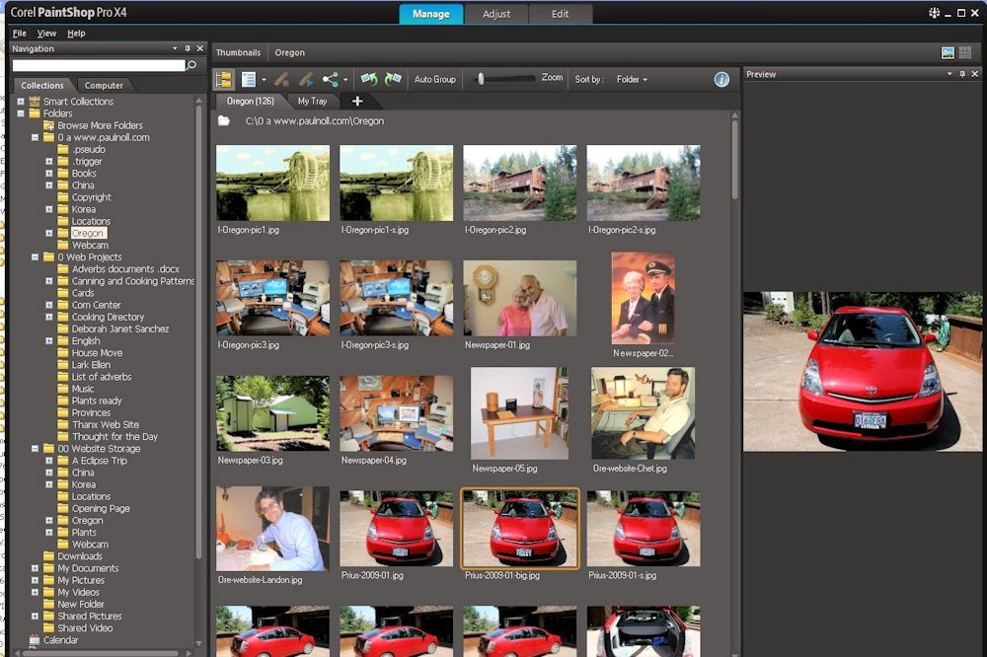The height and width of the screenshot is (657, 987).
Task: Select the Downloads folder
Action: (x=80, y=556)
